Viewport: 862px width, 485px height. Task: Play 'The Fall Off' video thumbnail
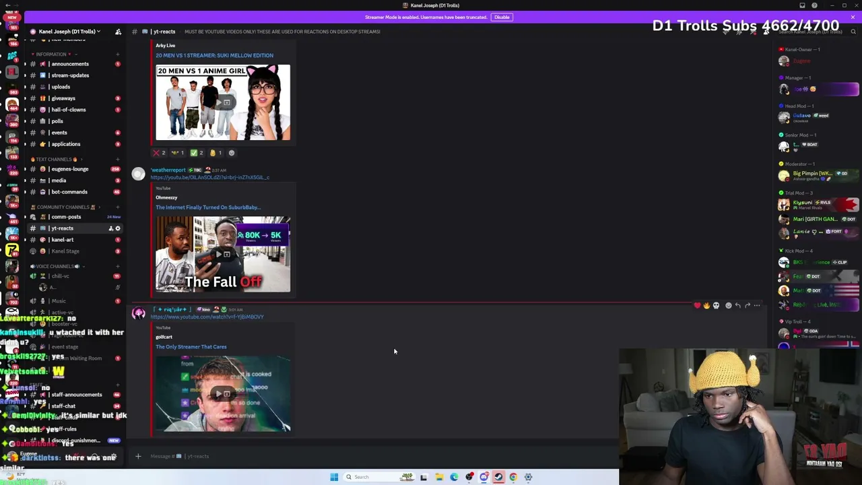pos(223,255)
